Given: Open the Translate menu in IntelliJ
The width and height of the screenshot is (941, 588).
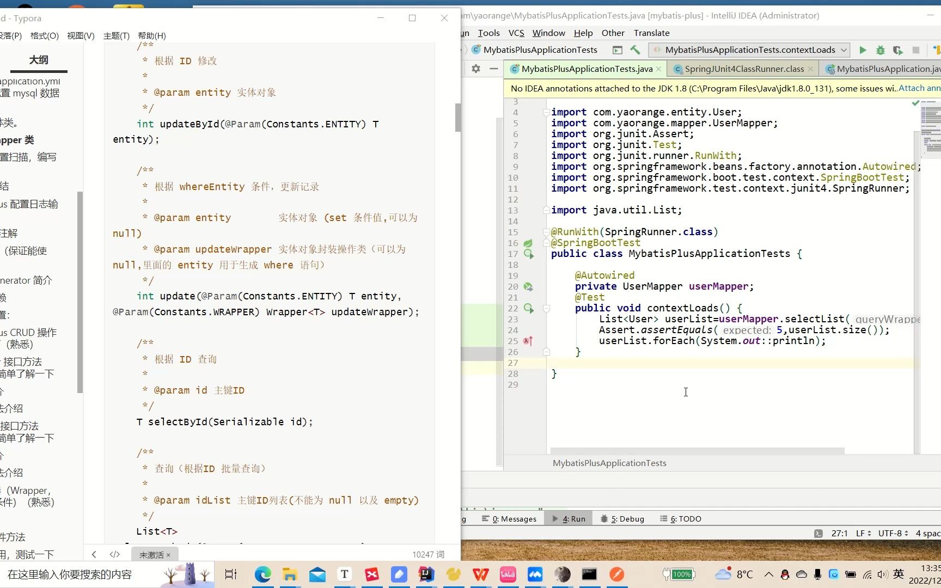Looking at the screenshot, I should [651, 33].
